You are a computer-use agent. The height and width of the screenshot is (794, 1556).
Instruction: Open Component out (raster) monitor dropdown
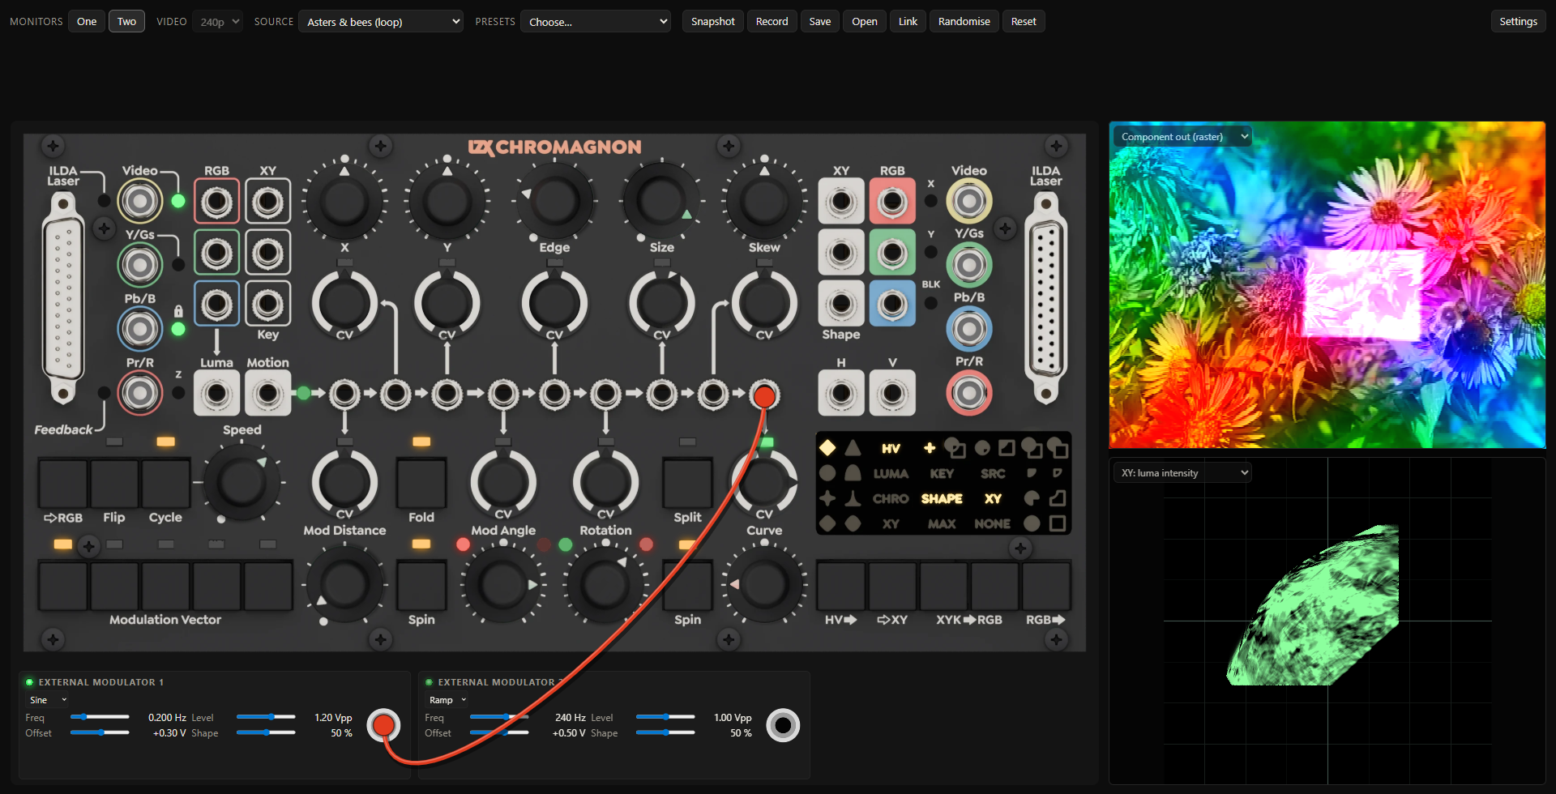point(1183,136)
